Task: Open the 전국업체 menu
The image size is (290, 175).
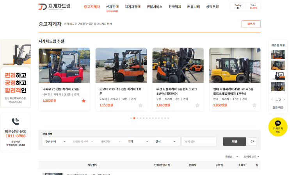Action: point(175,7)
